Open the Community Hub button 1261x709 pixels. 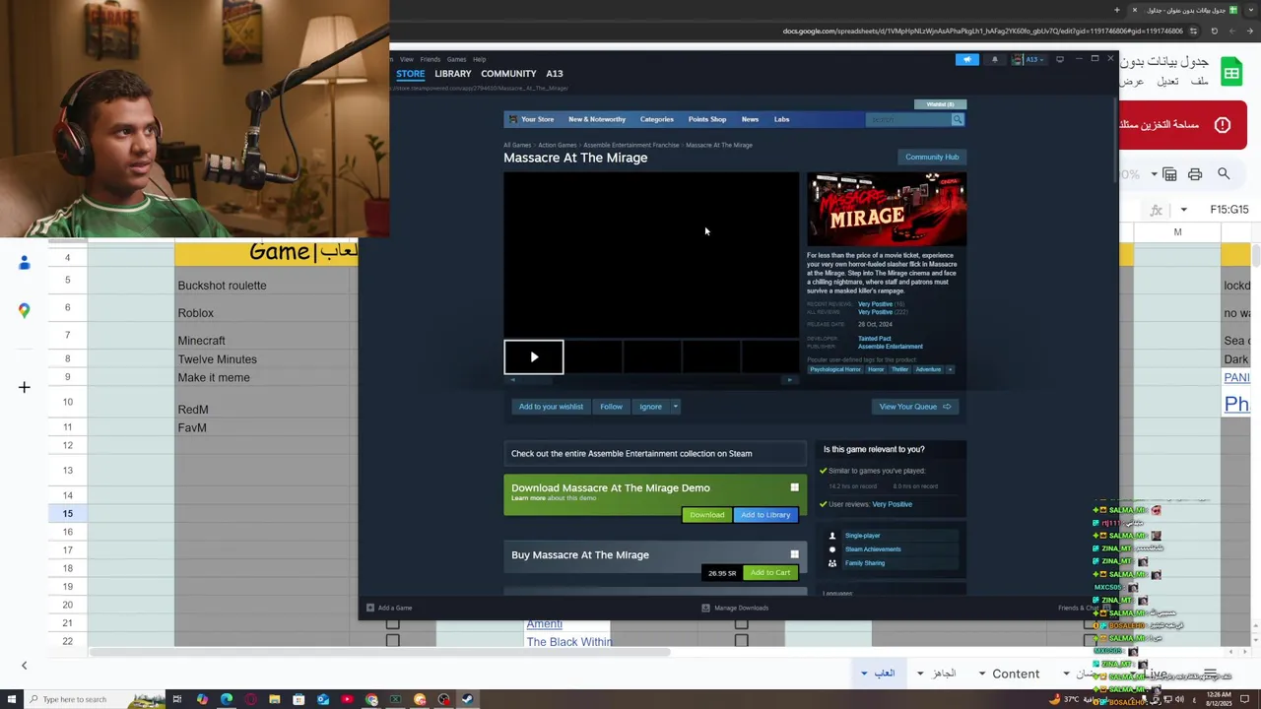point(932,157)
